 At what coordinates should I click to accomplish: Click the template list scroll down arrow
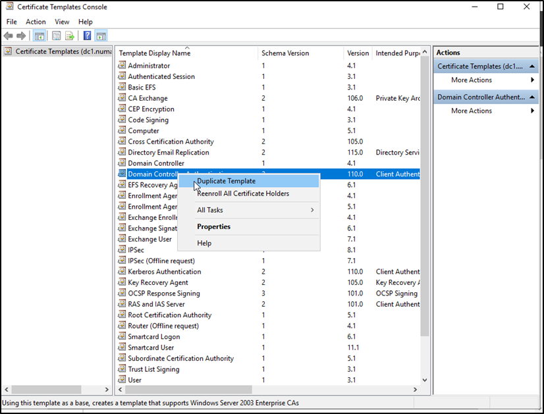click(425, 380)
